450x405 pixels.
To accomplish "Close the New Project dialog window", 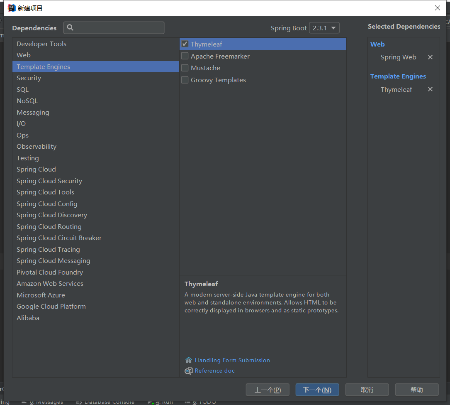I will click(437, 8).
